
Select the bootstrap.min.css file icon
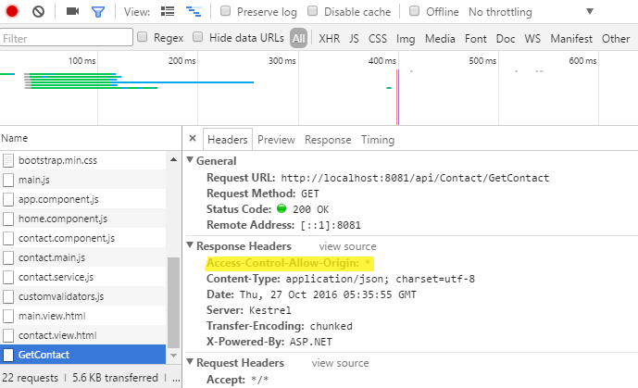click(x=8, y=160)
